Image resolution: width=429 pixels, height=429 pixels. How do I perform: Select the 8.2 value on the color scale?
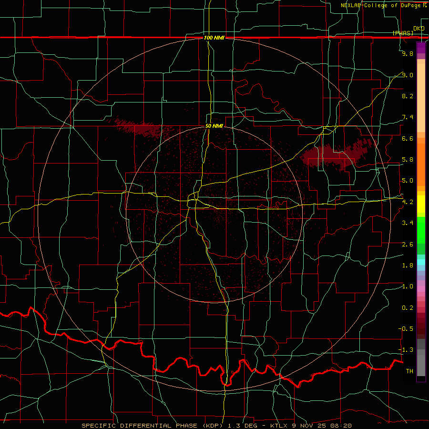[408, 96]
